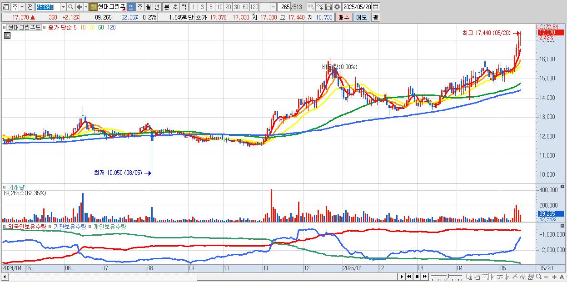Click the chart overlay window icon at bottom
The width and height of the screenshot is (567, 282).
click(x=531, y=277)
